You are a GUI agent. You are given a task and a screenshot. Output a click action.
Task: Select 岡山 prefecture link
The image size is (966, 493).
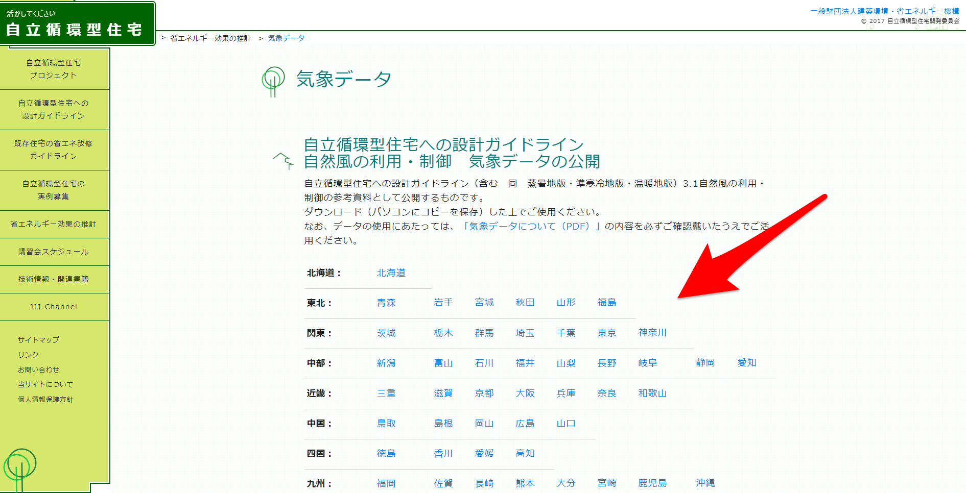tap(484, 423)
